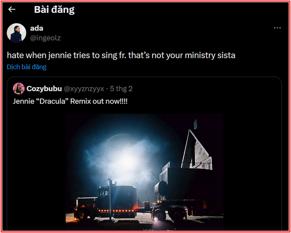Open quoted text Jennie Dracula Remix

point(70,101)
